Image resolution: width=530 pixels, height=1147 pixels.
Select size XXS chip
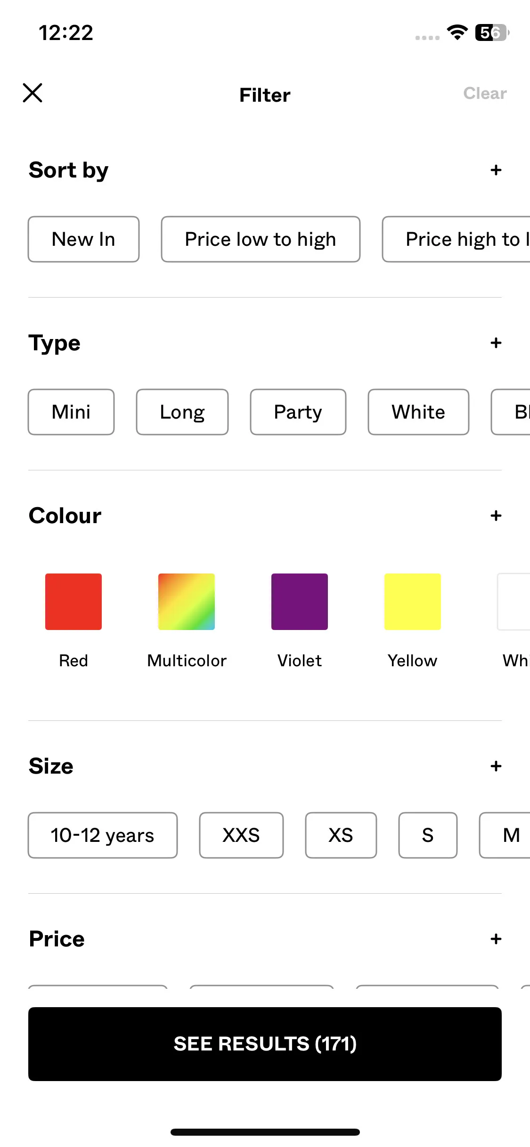241,835
